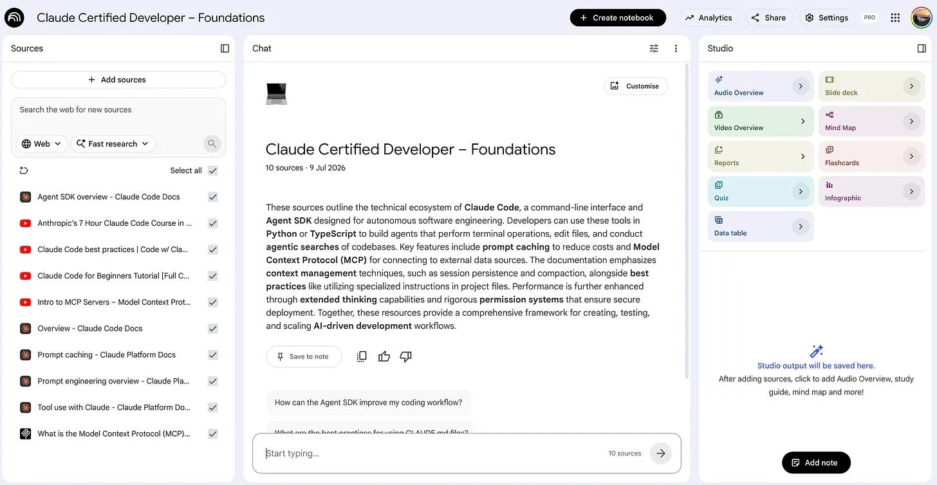Viewport: 937px width, 485px height.
Task: Click the refresh sources icon
Action: (24, 170)
